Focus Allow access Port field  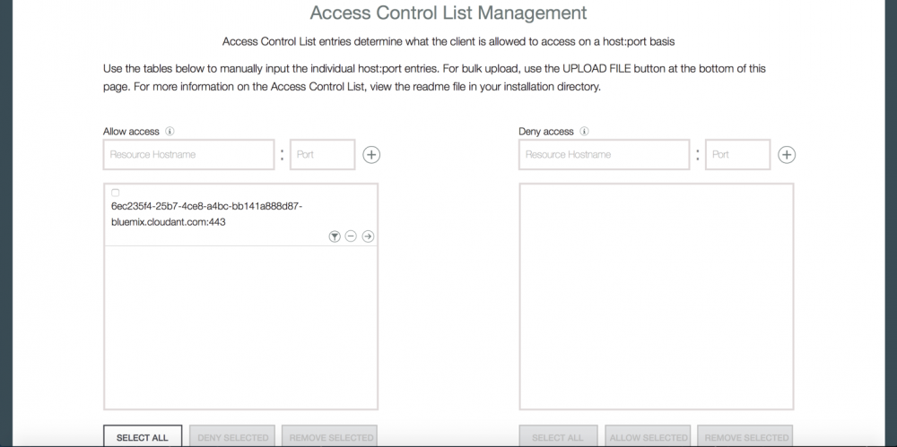click(x=323, y=154)
